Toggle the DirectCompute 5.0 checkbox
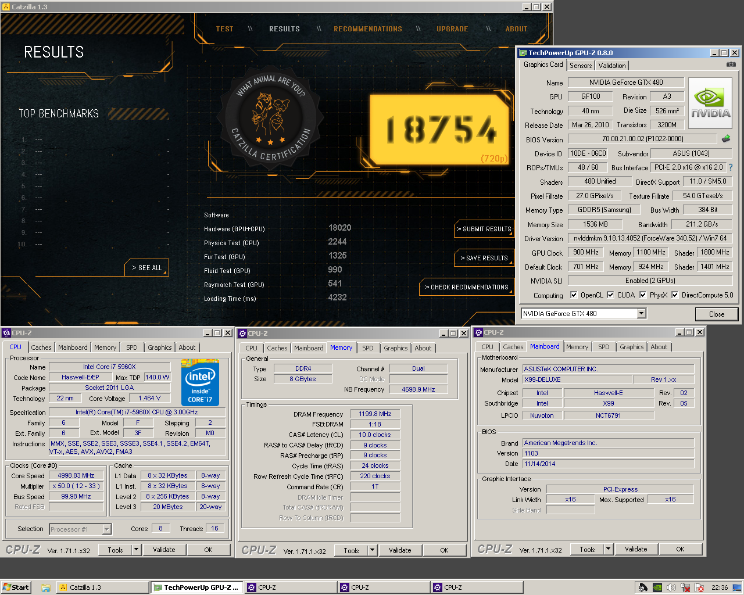 pos(675,295)
